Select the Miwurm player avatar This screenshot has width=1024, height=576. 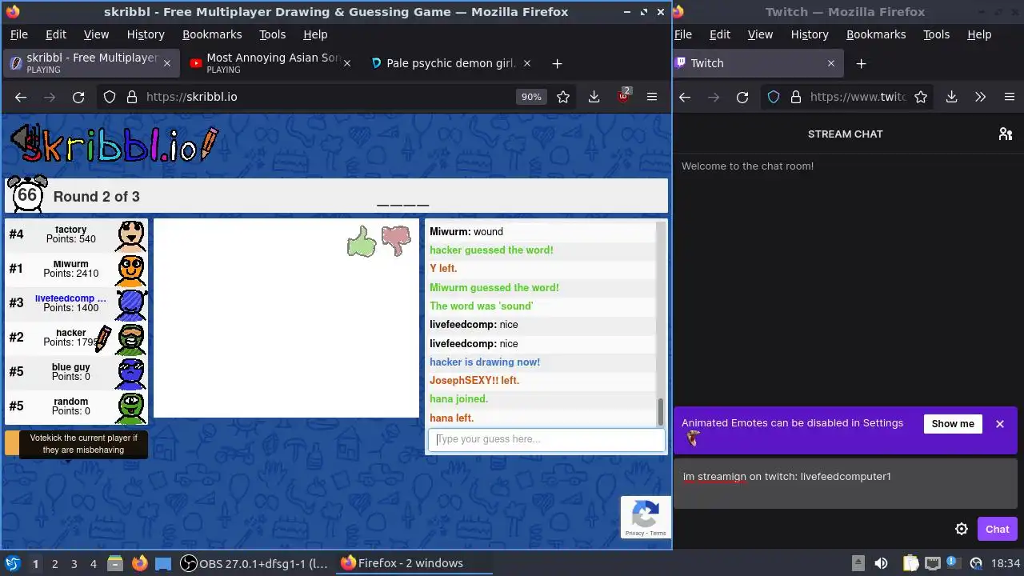pos(131,270)
